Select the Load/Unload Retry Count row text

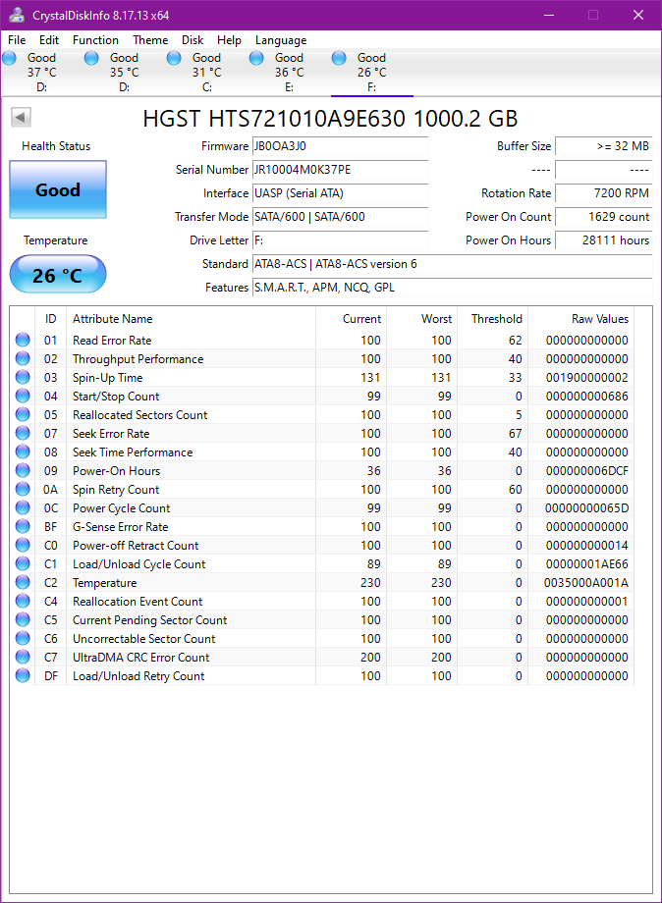point(138,676)
